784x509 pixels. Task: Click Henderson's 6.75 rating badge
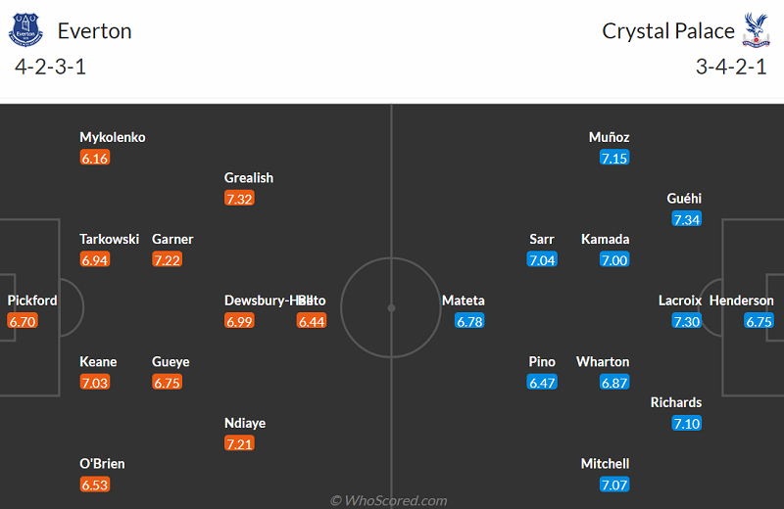click(759, 321)
